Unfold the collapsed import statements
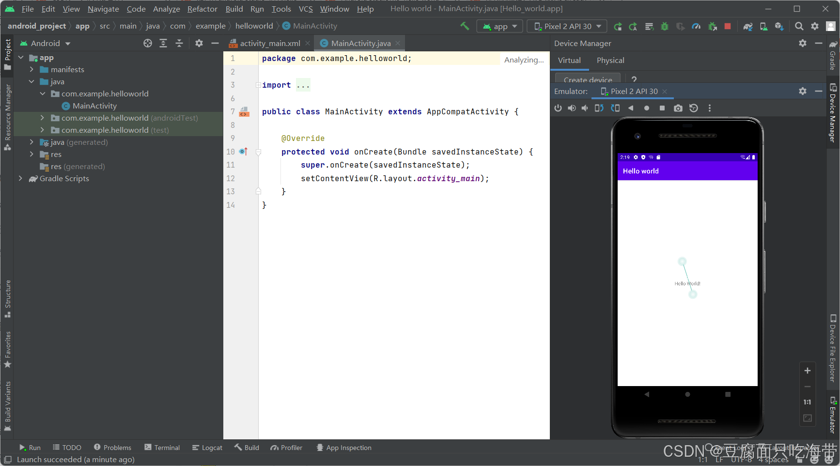 258,85
